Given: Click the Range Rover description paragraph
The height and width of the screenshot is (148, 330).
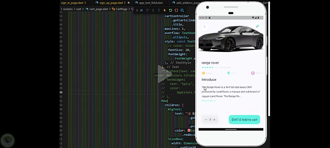Looking at the screenshot, I should 231,92.
